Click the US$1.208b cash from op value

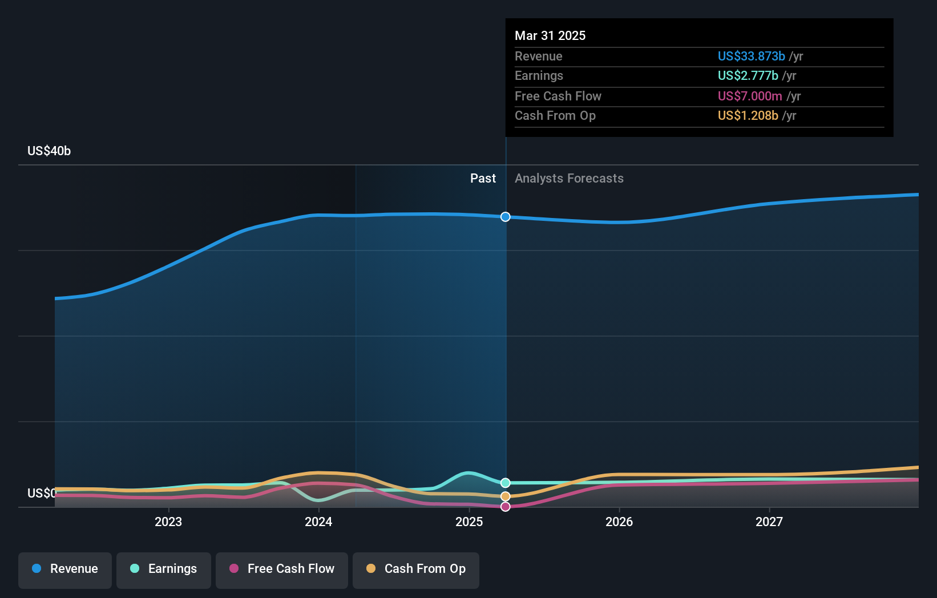click(748, 115)
